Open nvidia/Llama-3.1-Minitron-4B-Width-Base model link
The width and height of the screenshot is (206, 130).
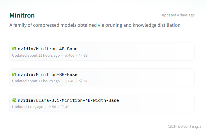point(68,100)
